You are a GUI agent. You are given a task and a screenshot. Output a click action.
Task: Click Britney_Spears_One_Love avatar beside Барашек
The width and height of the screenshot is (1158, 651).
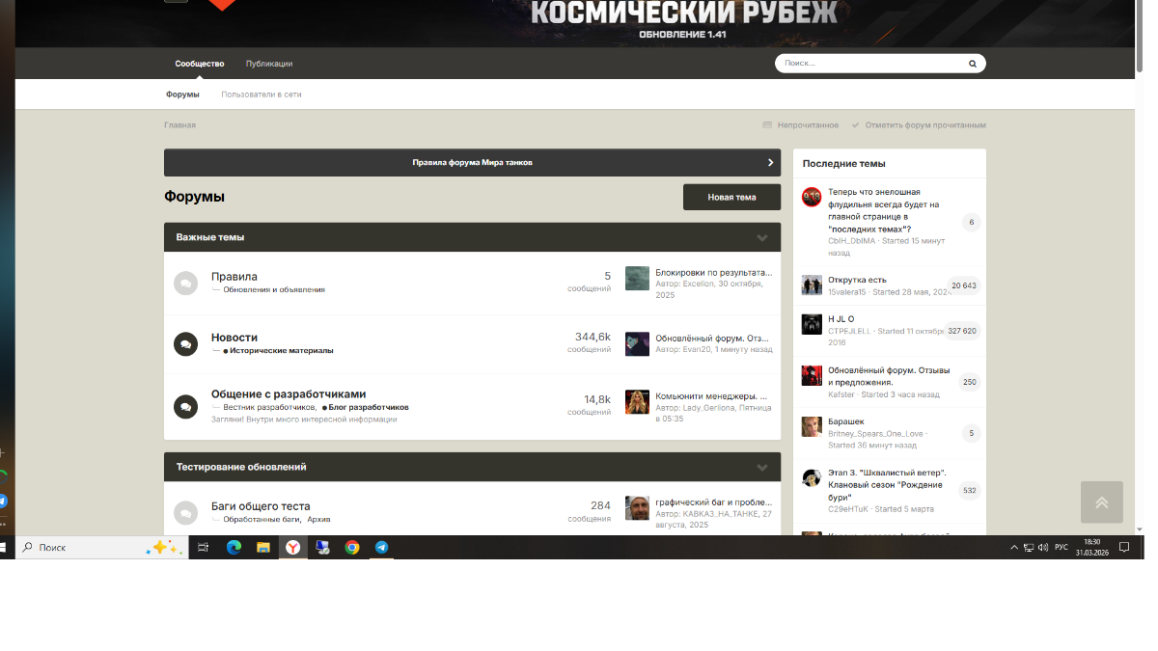[x=812, y=426]
